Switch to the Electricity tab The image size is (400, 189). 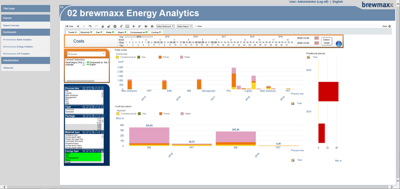[86, 32]
